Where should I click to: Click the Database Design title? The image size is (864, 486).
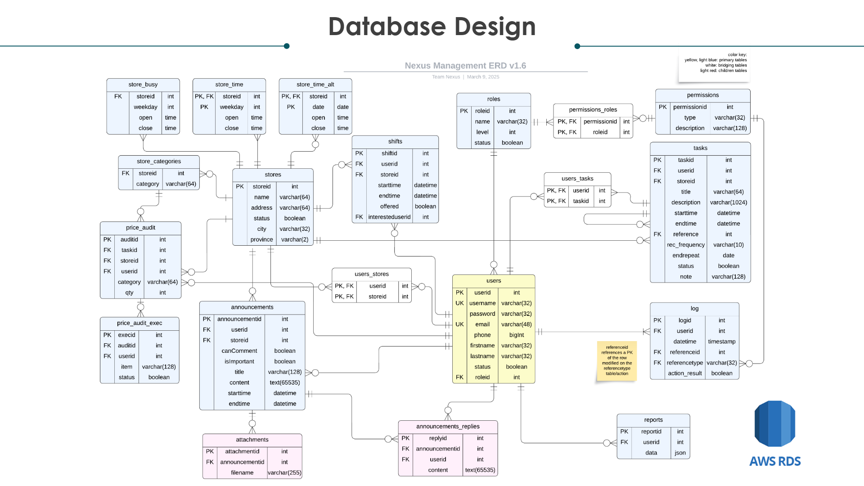point(432,26)
